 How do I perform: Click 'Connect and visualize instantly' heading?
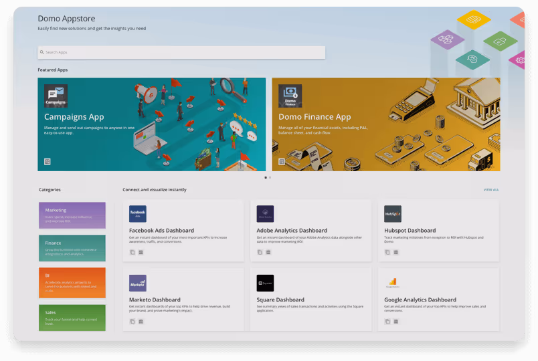click(x=155, y=190)
